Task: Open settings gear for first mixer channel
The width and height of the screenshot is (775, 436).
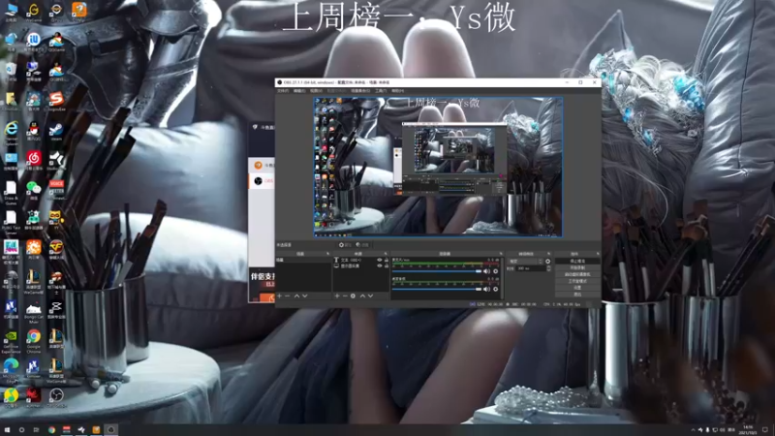Action: click(x=496, y=271)
